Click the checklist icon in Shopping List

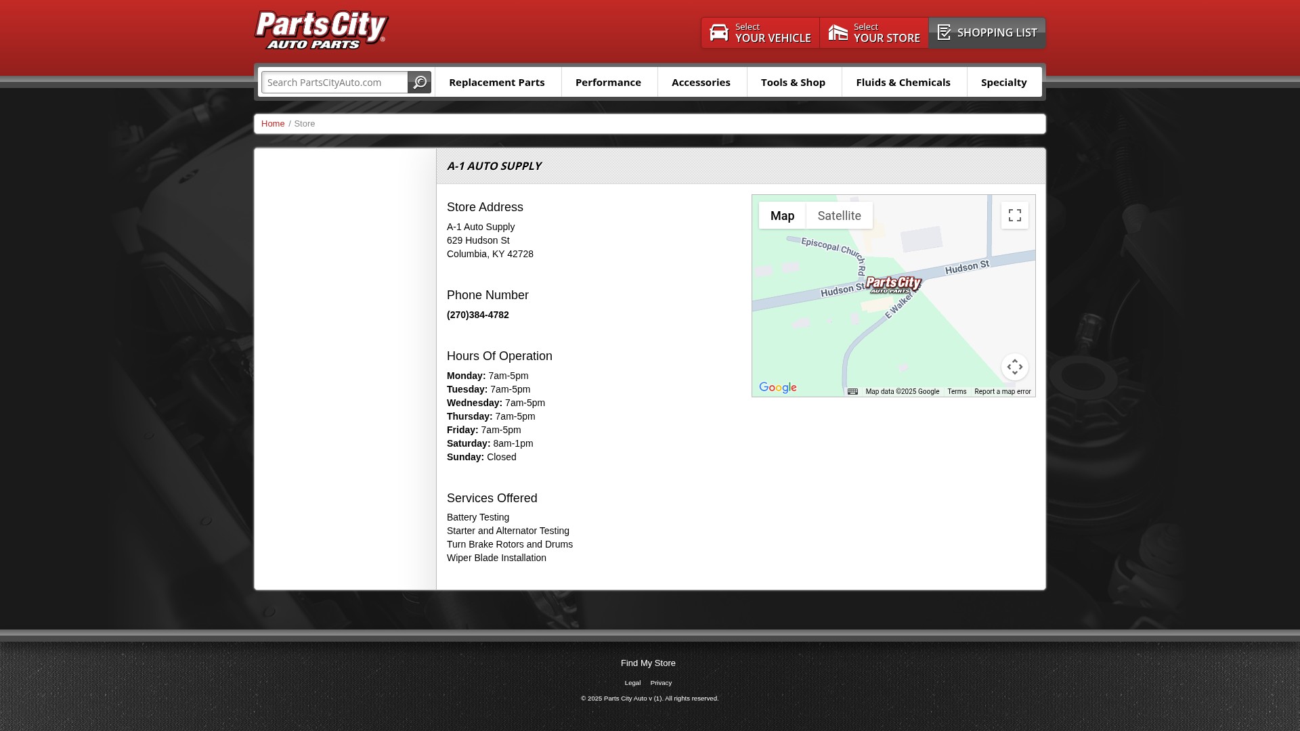944,32
